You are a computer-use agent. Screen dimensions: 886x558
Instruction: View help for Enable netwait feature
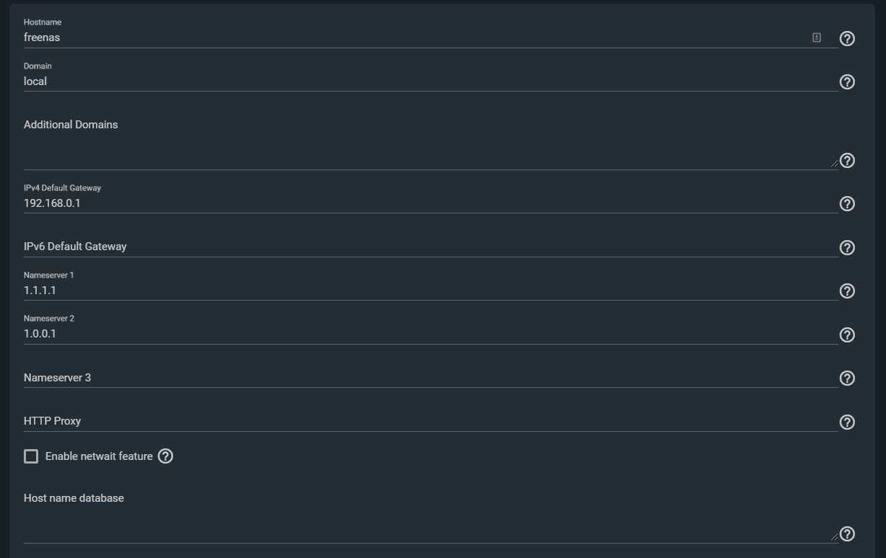[x=165, y=456]
